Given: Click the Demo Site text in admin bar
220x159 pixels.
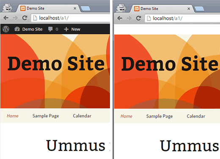Looking at the screenshot, I should click(32, 29).
